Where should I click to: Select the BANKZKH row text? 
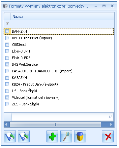pos(19,31)
